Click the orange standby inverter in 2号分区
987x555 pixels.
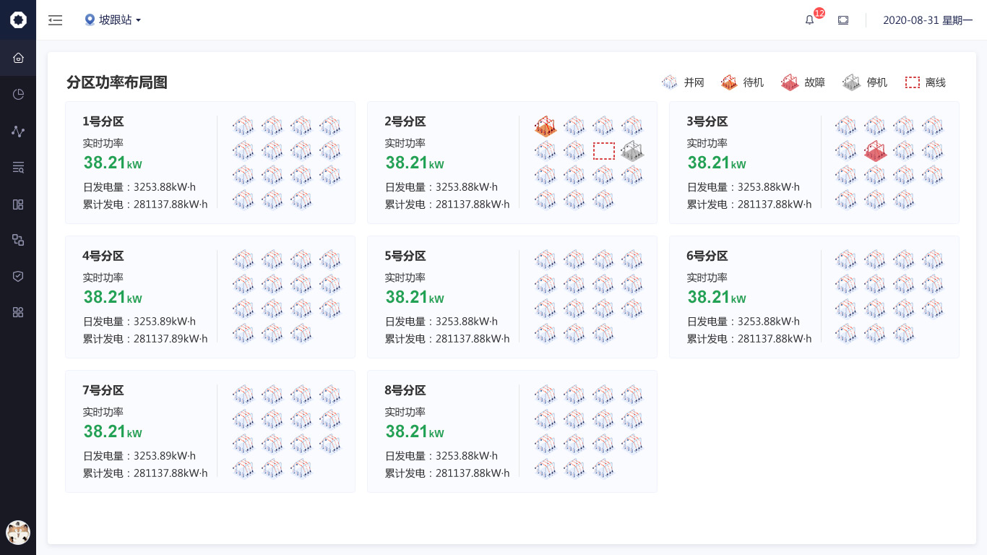pos(546,126)
